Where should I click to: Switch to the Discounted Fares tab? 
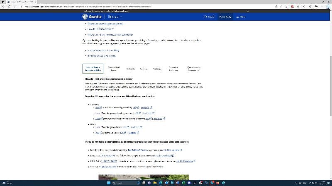pos(113,69)
